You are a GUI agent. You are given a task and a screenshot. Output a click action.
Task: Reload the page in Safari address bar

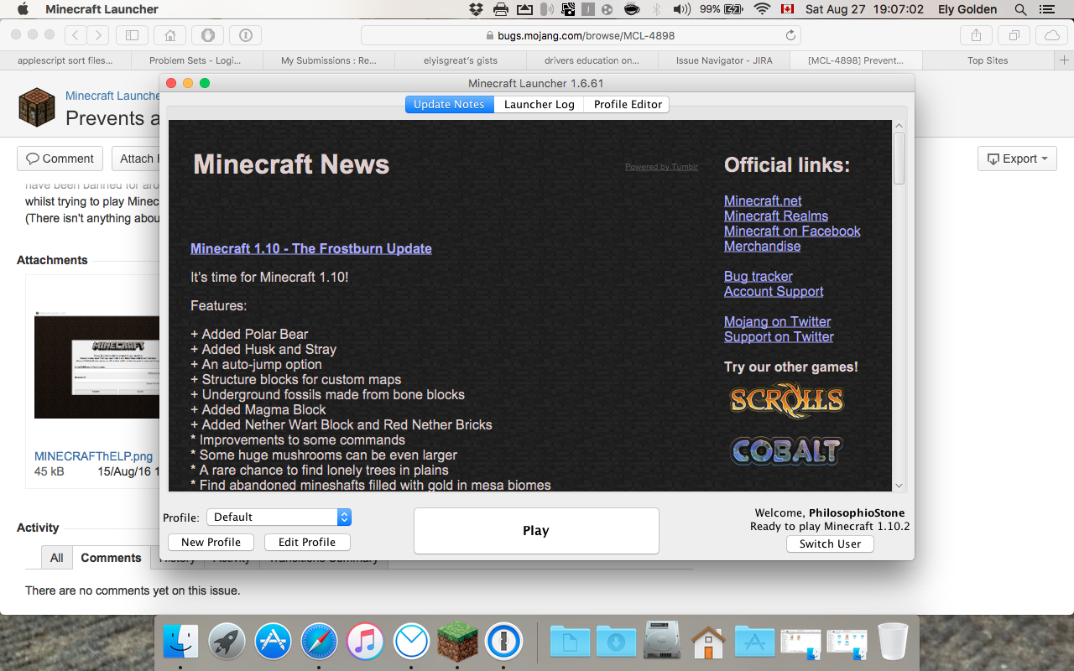pyautogui.click(x=790, y=35)
